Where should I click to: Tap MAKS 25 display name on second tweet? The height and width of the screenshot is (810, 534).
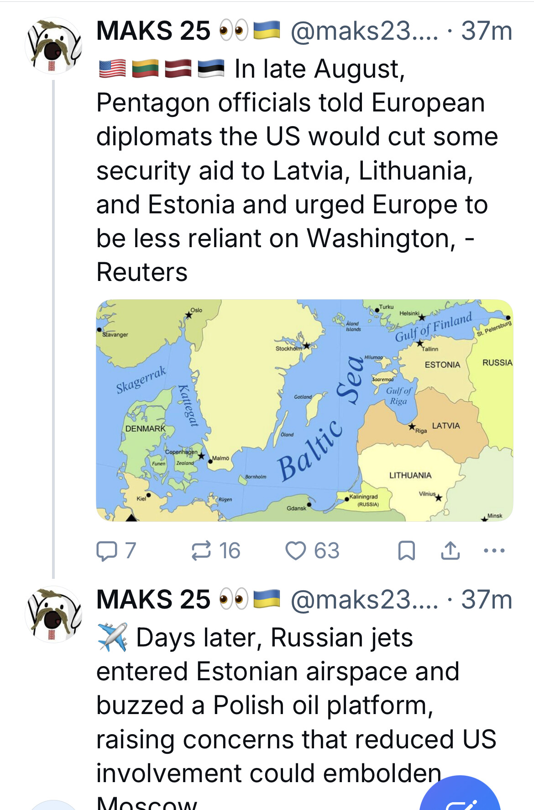(153, 599)
